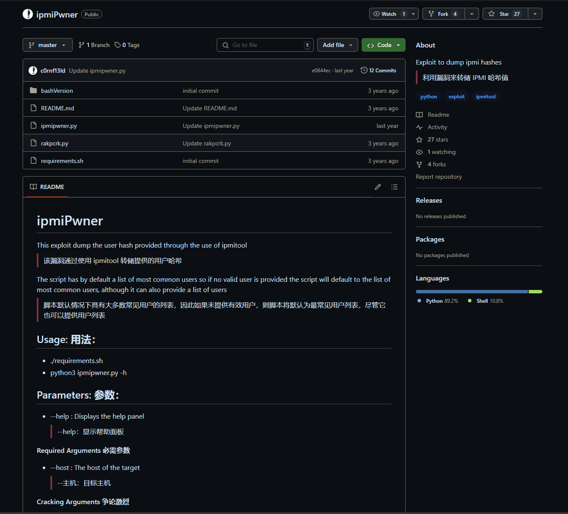Click the Activity pulse icon in About
The image size is (568, 514).
tap(419, 127)
